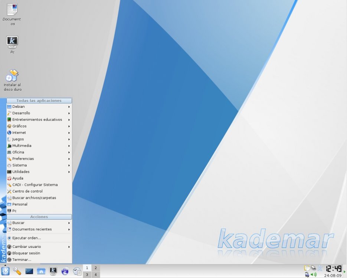Click the headphones player icon in system tray
The image size is (347, 278).
coord(307,274)
